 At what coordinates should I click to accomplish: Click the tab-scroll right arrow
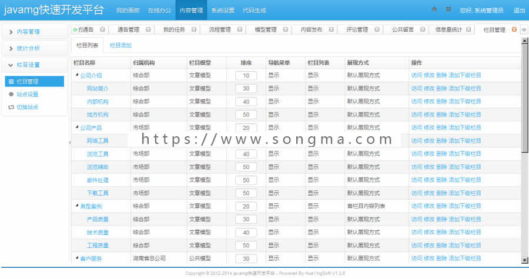524,29
